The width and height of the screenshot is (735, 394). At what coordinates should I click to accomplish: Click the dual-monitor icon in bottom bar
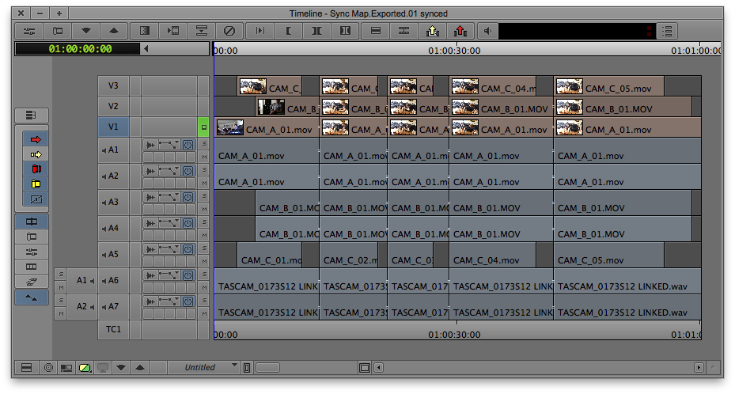pos(66,368)
